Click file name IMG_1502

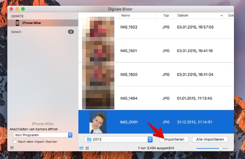click(129, 27)
